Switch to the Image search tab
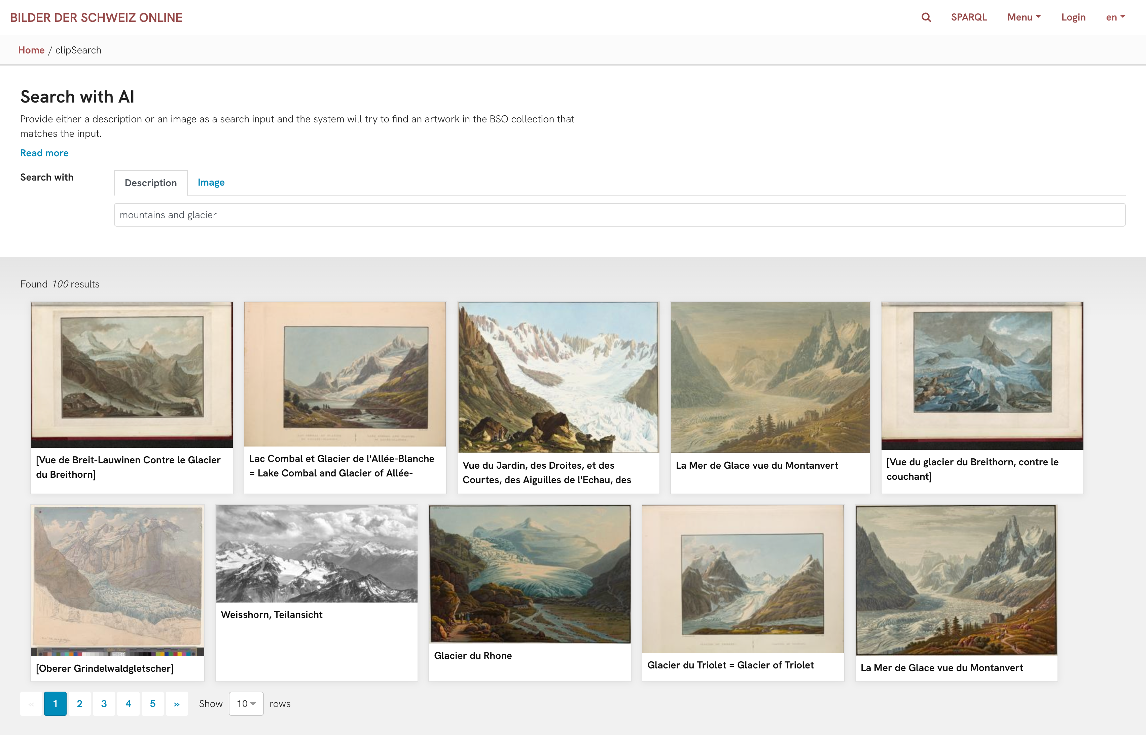Viewport: 1146px width, 735px height. pyautogui.click(x=211, y=182)
